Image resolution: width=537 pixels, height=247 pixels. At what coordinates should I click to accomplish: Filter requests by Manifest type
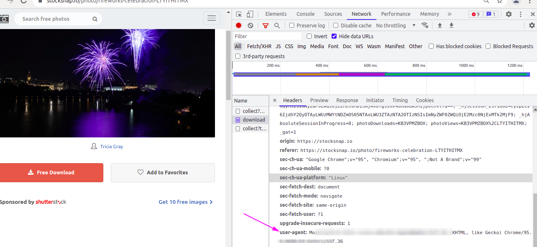coord(395,46)
